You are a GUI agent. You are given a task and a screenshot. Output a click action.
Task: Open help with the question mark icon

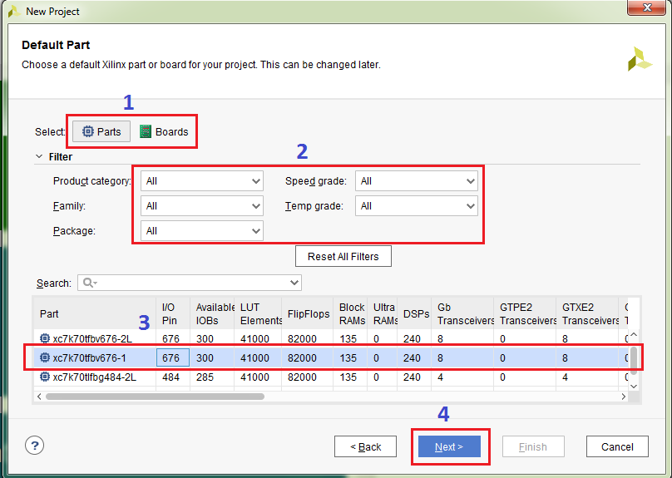34,445
